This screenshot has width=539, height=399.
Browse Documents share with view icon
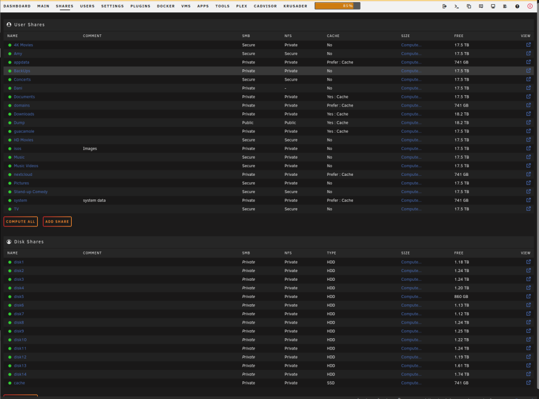point(528,96)
